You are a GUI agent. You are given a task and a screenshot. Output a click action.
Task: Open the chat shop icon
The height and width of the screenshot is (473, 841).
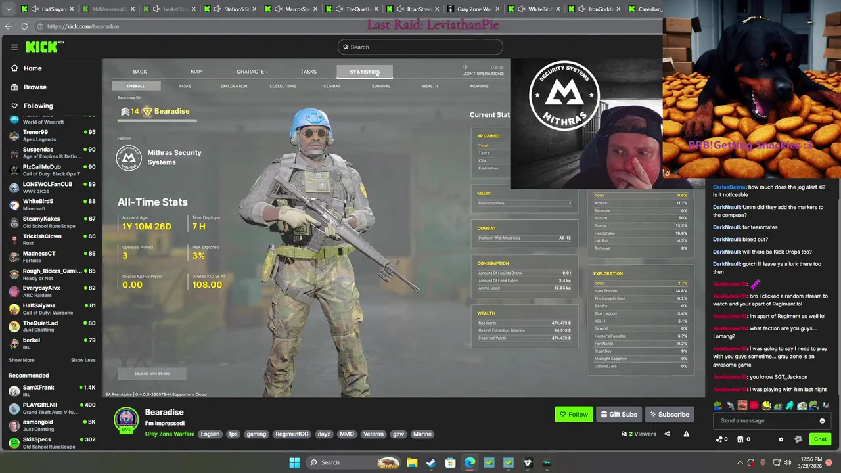pyautogui.click(x=744, y=439)
